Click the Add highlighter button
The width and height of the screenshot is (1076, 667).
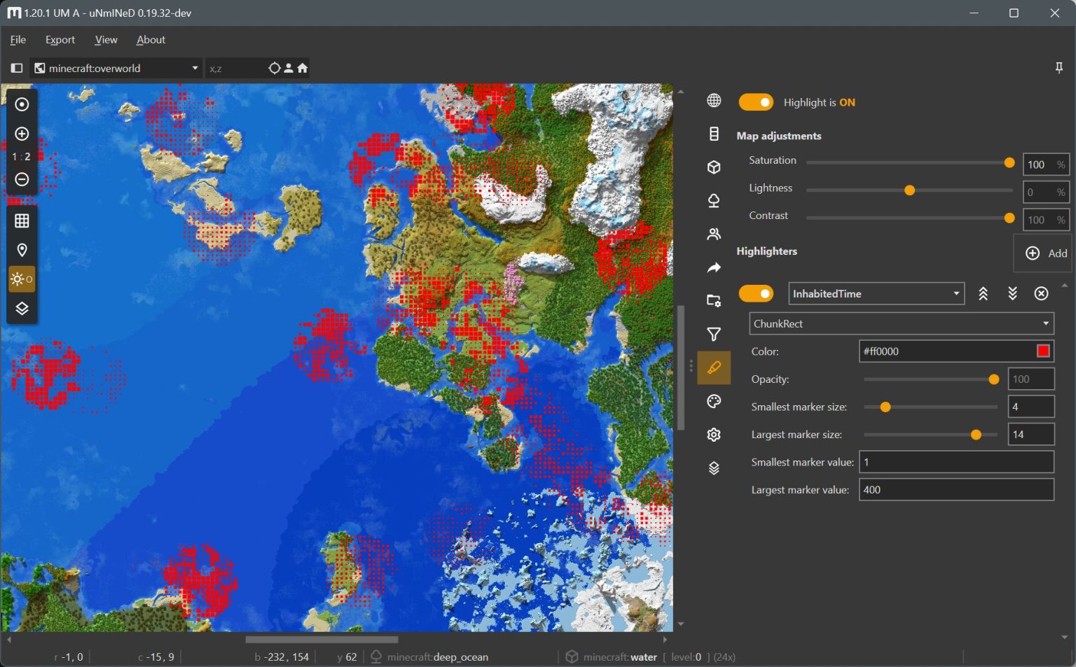(x=1043, y=253)
